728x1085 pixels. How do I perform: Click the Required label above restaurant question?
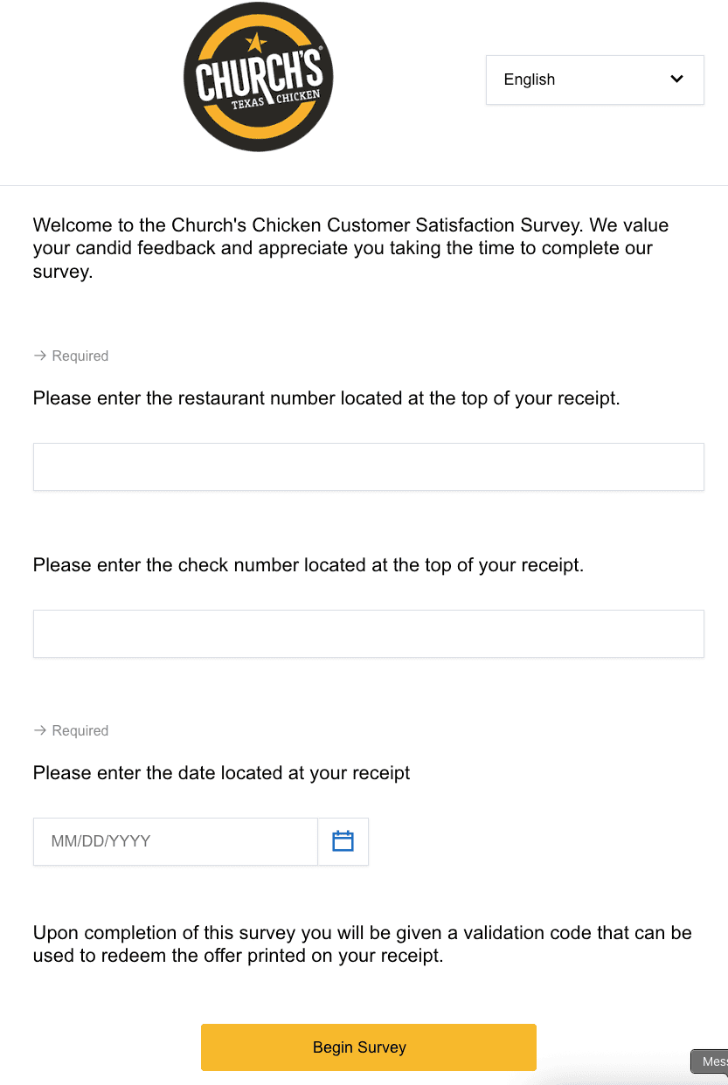pos(80,356)
